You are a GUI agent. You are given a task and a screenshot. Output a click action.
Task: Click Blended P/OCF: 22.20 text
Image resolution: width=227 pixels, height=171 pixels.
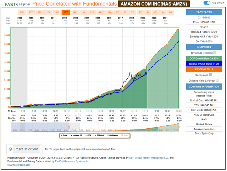click(204, 32)
